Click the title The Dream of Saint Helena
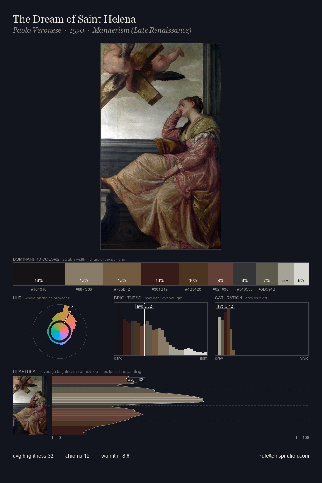This screenshot has width=322, height=483. pos(74,19)
